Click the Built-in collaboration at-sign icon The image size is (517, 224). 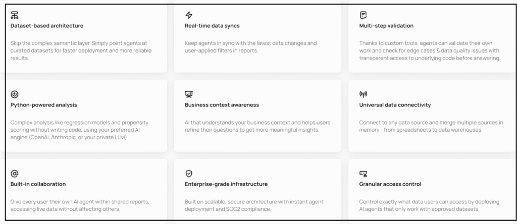pyautogui.click(x=15, y=174)
